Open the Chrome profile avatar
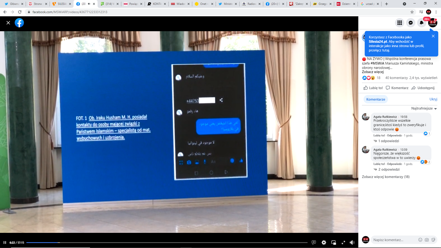 point(429,12)
